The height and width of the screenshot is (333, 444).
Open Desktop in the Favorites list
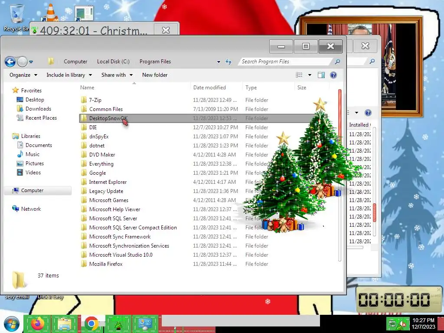tap(30, 100)
